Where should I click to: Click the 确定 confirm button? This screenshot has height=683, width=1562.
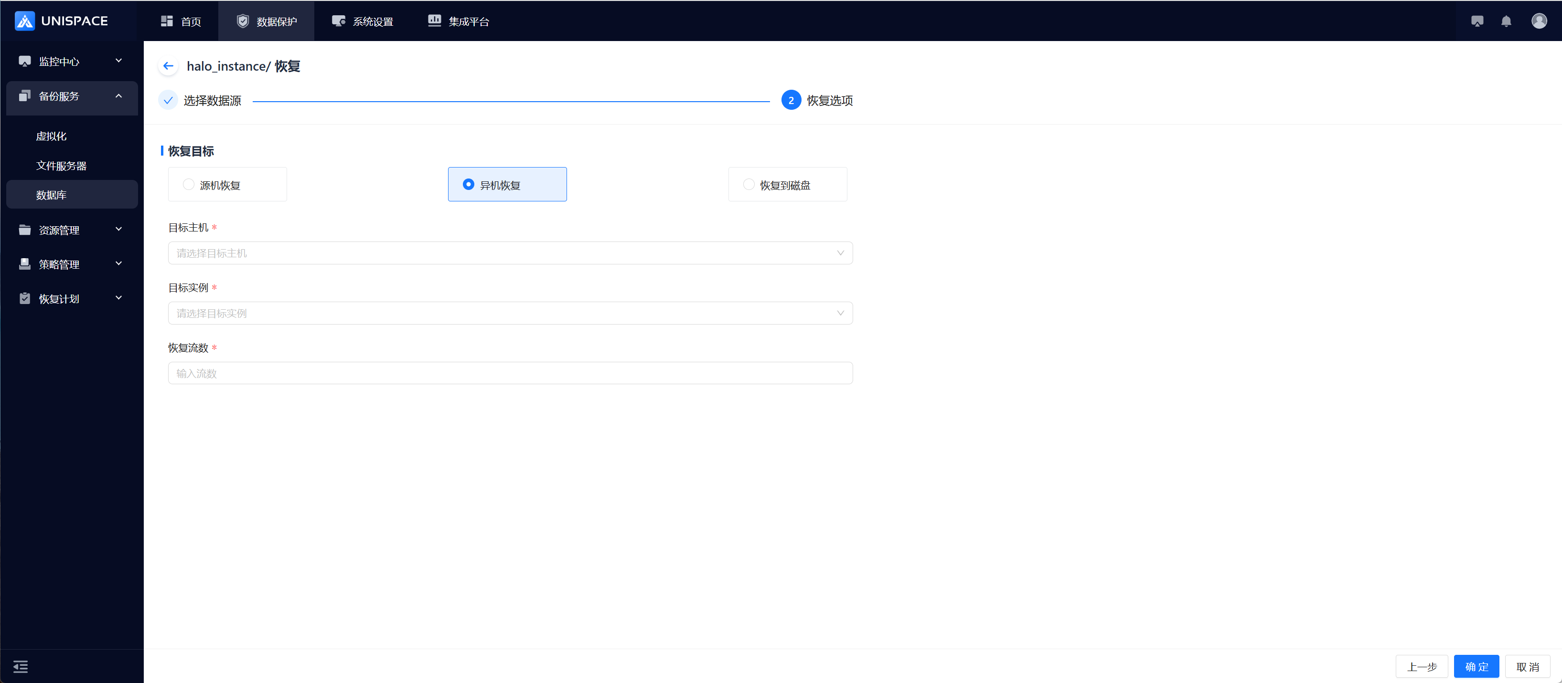click(x=1476, y=667)
